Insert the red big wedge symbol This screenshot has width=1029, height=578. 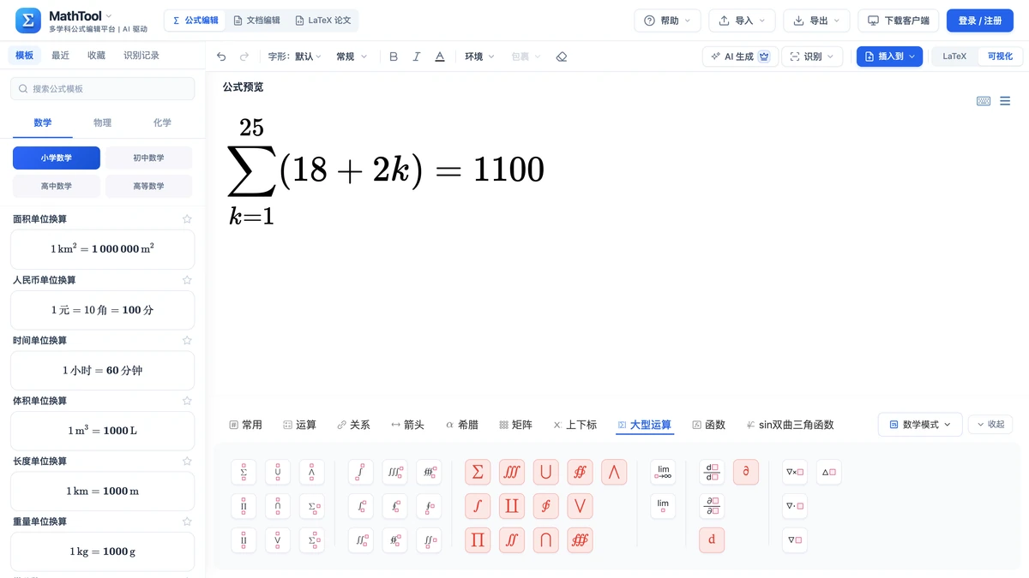click(x=614, y=472)
